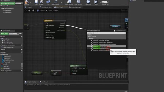Viewport: 164px width, 92px height.
Task: Select Event BeginPlay in My Blueprint
Action: (x=8, y=43)
